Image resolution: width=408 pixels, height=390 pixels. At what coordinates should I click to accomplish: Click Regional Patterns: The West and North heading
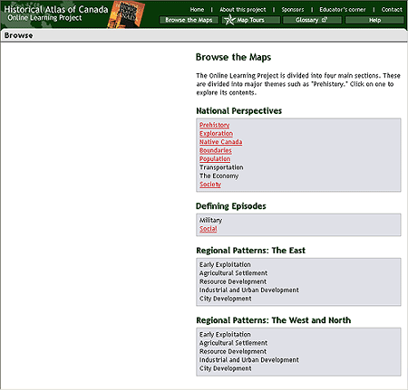click(274, 320)
